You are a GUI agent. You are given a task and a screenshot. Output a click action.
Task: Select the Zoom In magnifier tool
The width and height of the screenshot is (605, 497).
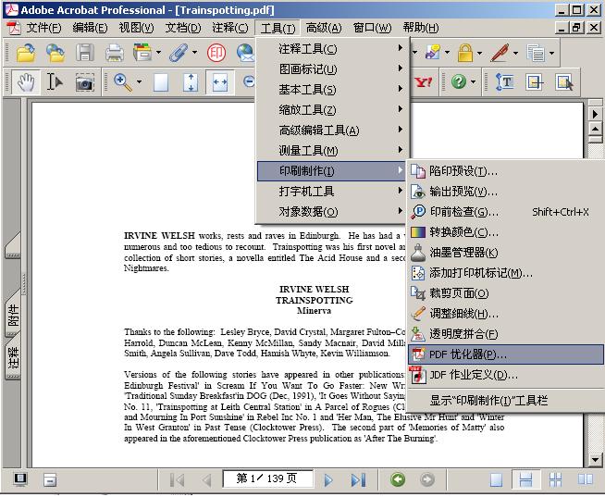[x=122, y=82]
